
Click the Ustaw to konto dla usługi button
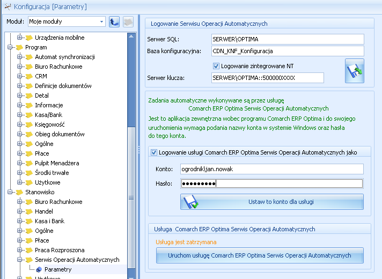coord(272,202)
